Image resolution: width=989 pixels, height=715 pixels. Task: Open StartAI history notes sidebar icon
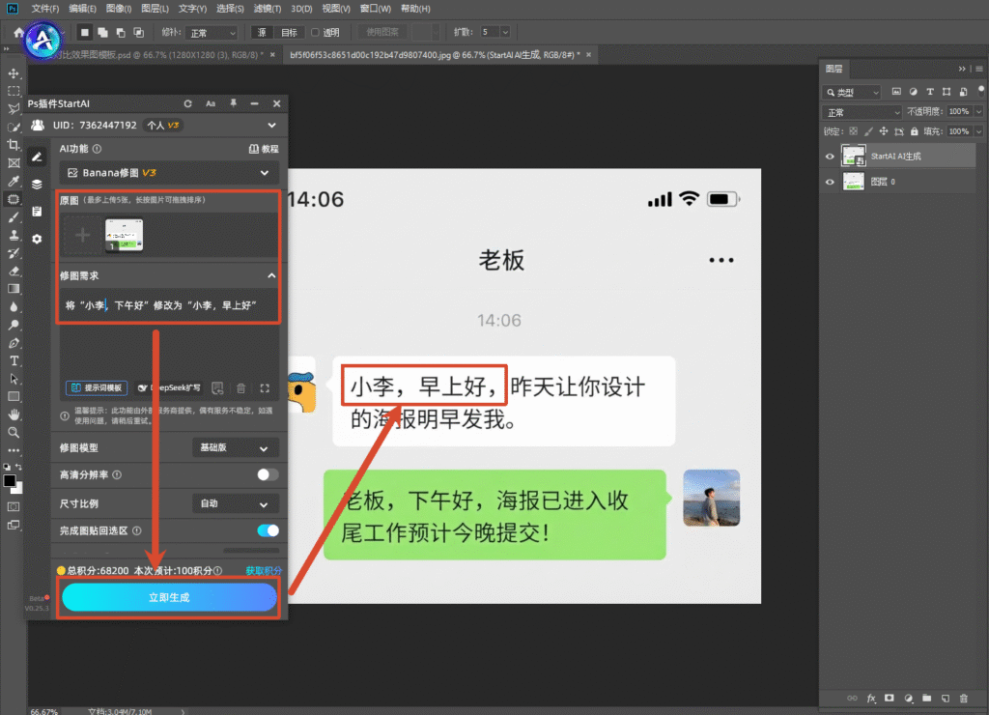(x=38, y=212)
